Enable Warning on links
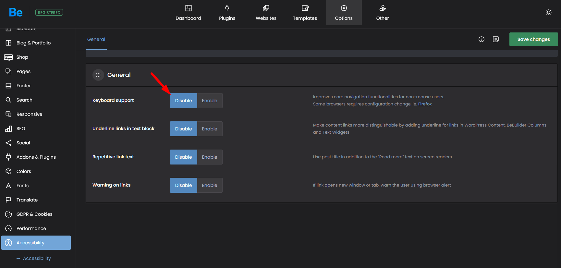The width and height of the screenshot is (561, 268). tap(210, 185)
